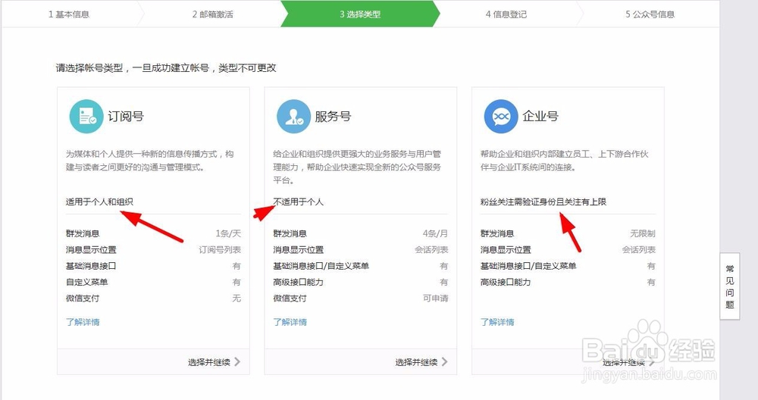The height and width of the screenshot is (400, 758).
Task: Click the 订阅号 subscription account icon
Action: [86, 117]
